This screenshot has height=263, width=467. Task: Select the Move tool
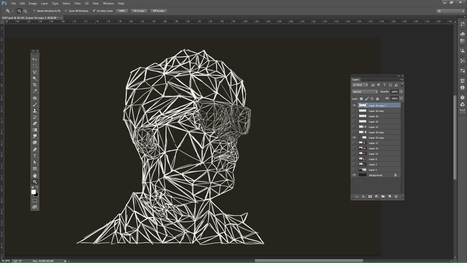(35, 59)
